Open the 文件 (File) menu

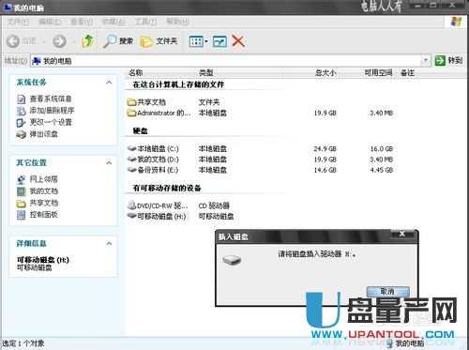tap(18, 22)
